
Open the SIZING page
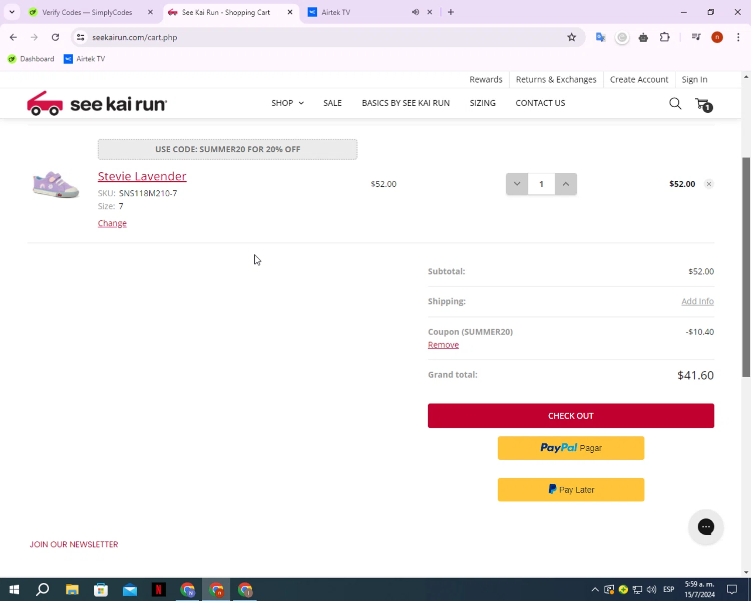coord(483,103)
